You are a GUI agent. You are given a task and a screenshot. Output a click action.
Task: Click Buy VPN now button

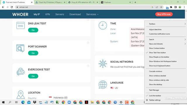164,14
